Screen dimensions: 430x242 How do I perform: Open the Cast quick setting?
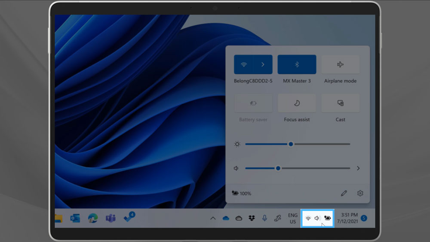click(340, 103)
